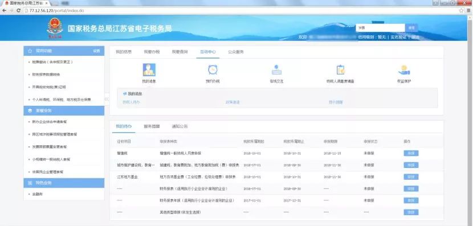This screenshot has width=473, height=226.
Task: Click 增值税一般纳税人月度申报 table cell
Action: coord(181,153)
